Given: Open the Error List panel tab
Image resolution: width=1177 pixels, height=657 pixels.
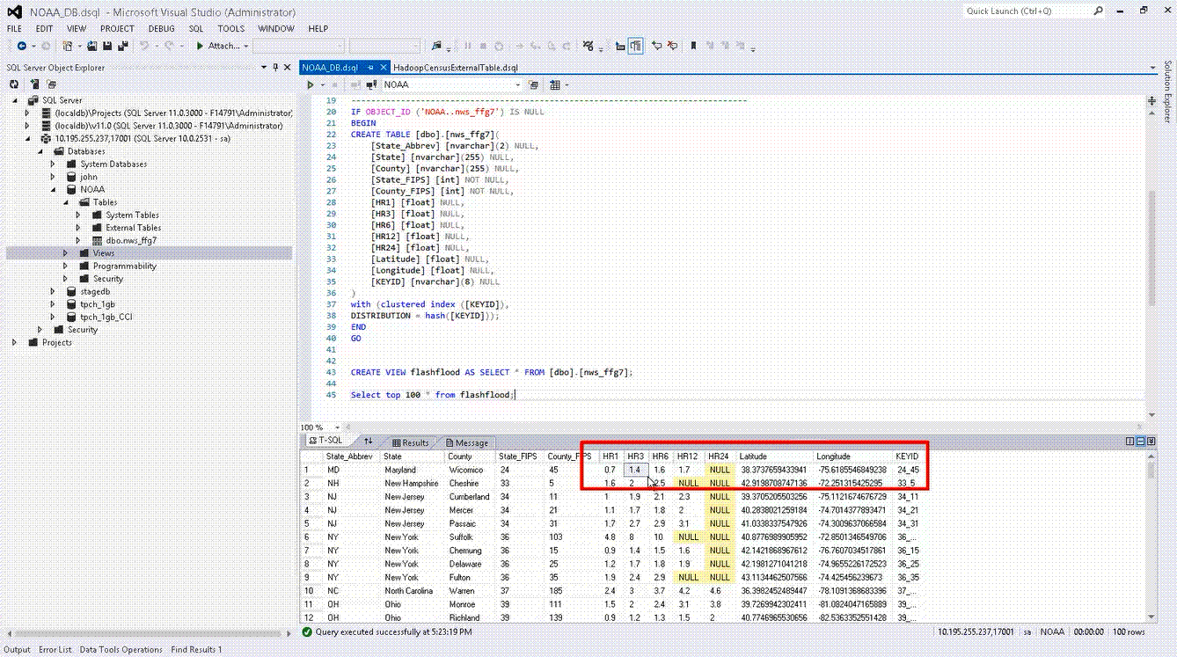Looking at the screenshot, I should (55, 650).
